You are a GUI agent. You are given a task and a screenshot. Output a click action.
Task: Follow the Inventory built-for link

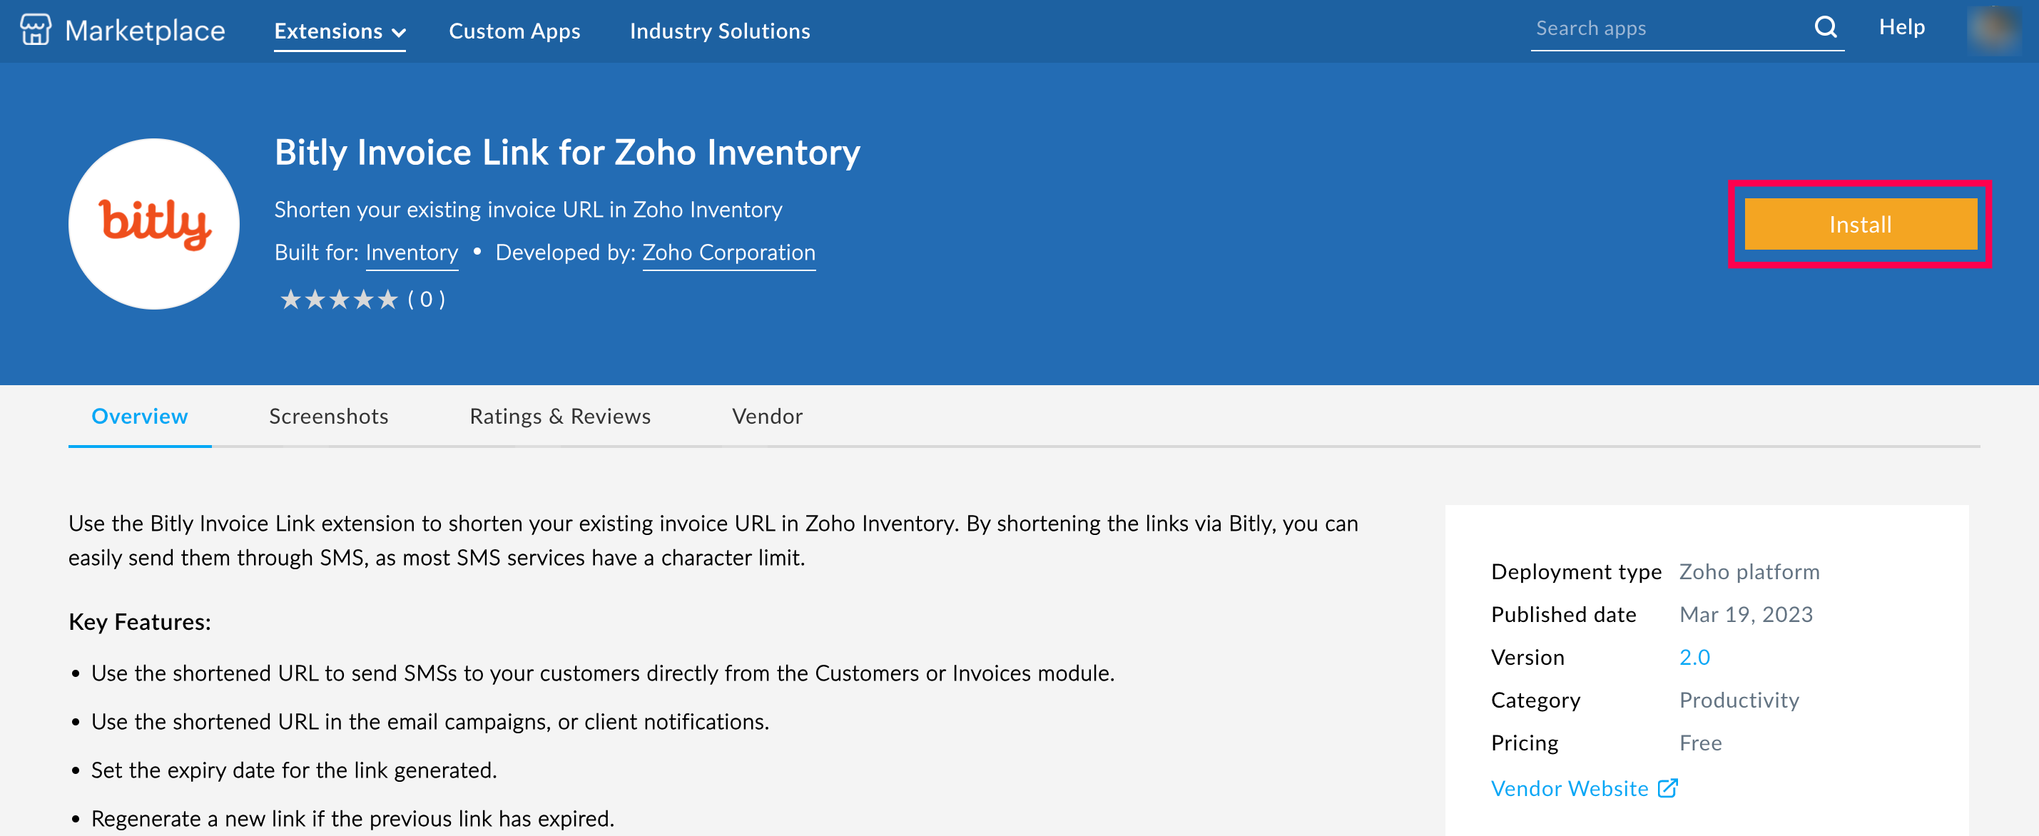(412, 253)
